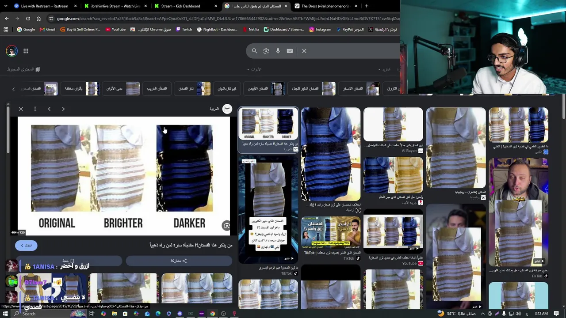Image resolution: width=566 pixels, height=318 pixels.
Task: Open the PayPal bookmark
Action: point(350,30)
